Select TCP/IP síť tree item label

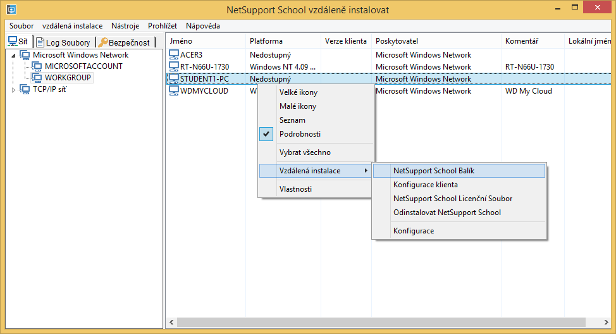(x=49, y=89)
